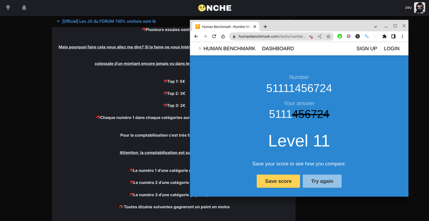The height and width of the screenshot is (221, 429).
Task: Open the notifications bell
Action: click(x=24, y=8)
